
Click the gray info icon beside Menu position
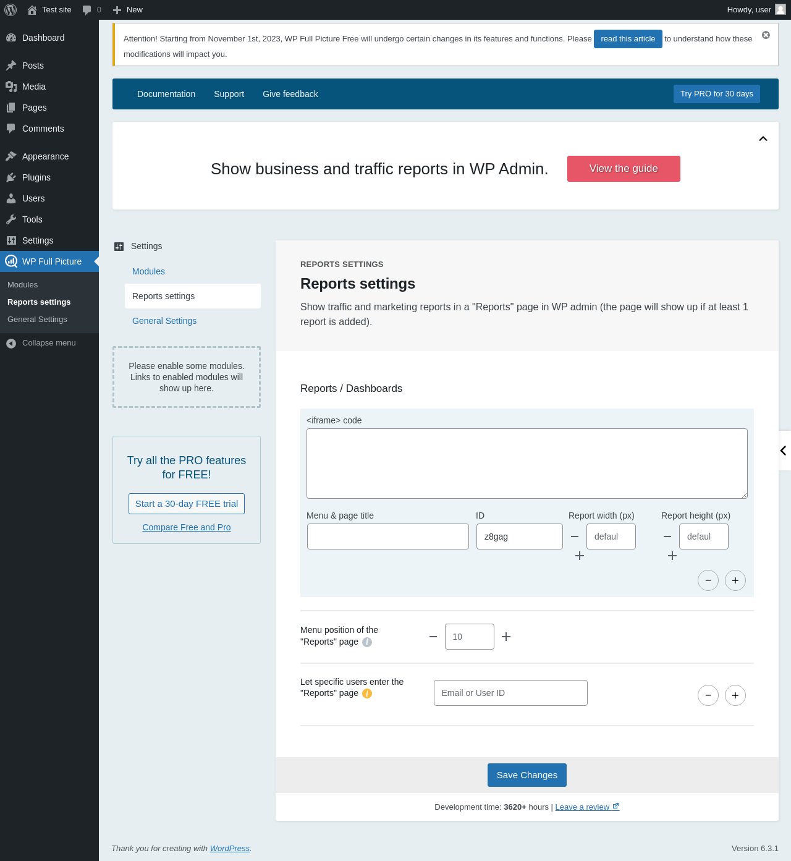(x=367, y=642)
